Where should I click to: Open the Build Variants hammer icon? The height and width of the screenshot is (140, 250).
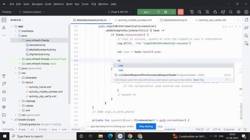pos(4,76)
